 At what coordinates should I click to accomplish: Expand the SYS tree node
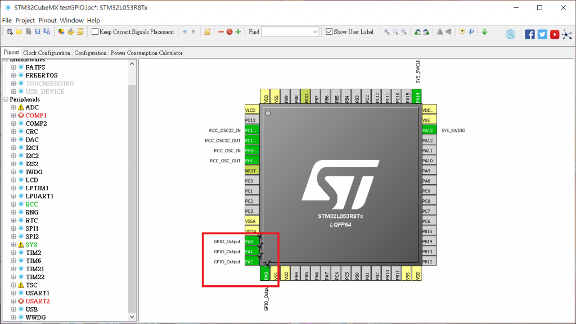(13, 244)
